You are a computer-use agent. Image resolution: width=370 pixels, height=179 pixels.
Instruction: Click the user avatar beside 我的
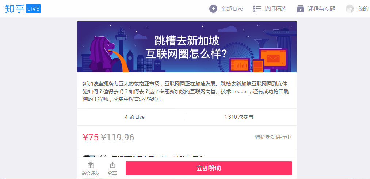(x=350, y=9)
